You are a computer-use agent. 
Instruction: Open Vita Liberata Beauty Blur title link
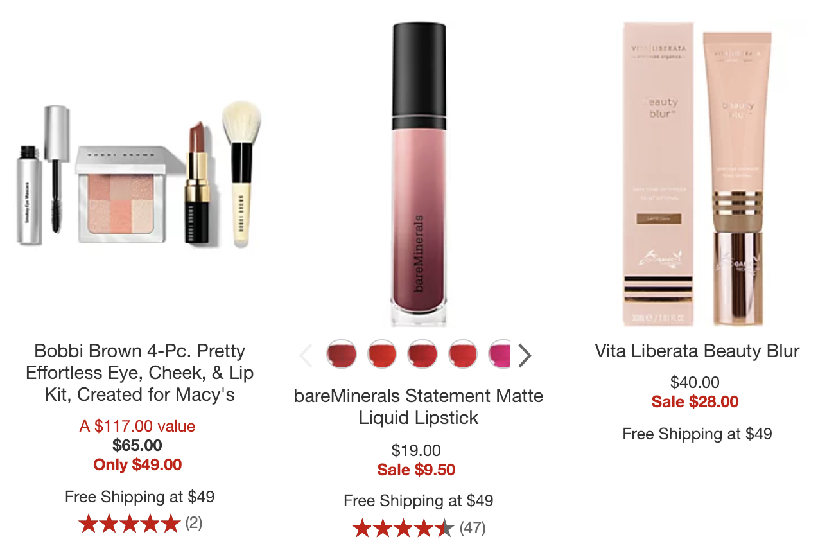click(x=697, y=351)
